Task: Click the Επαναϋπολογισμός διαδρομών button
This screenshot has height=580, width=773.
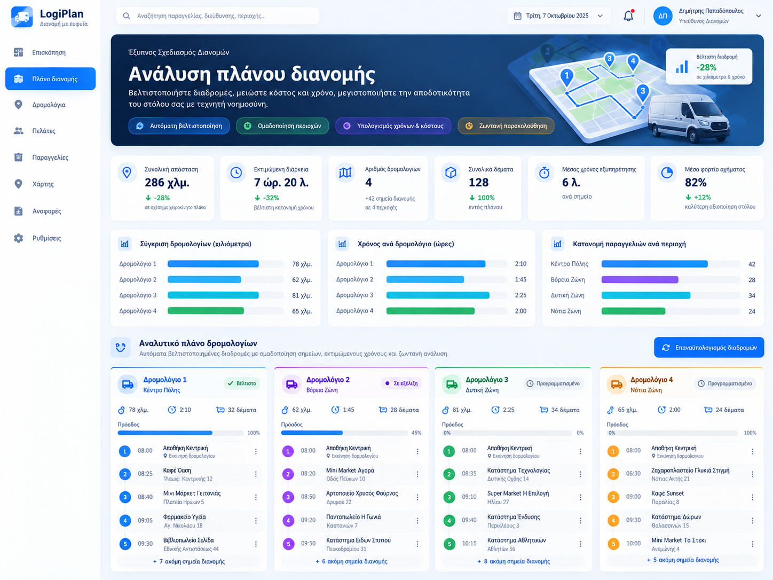Action: [709, 348]
